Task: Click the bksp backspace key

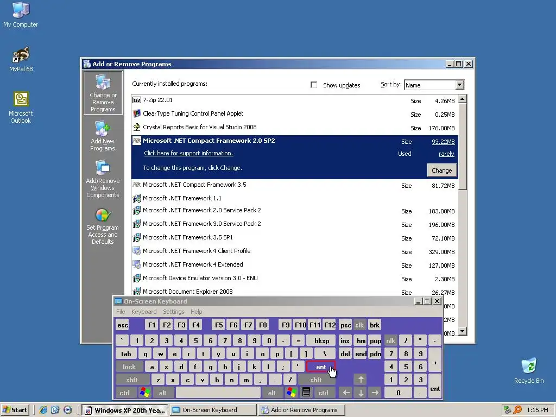Action: tap(322, 341)
